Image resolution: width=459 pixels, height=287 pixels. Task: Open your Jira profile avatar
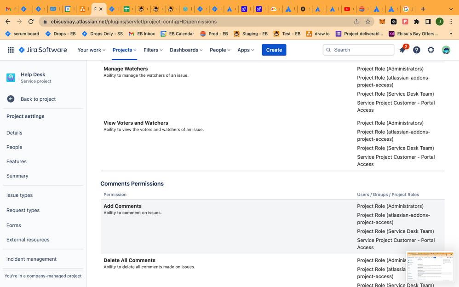[x=446, y=50]
